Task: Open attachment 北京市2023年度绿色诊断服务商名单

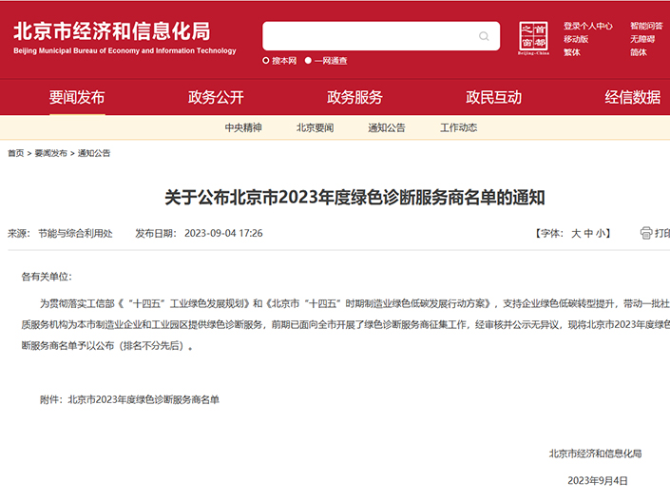Action: (x=144, y=400)
